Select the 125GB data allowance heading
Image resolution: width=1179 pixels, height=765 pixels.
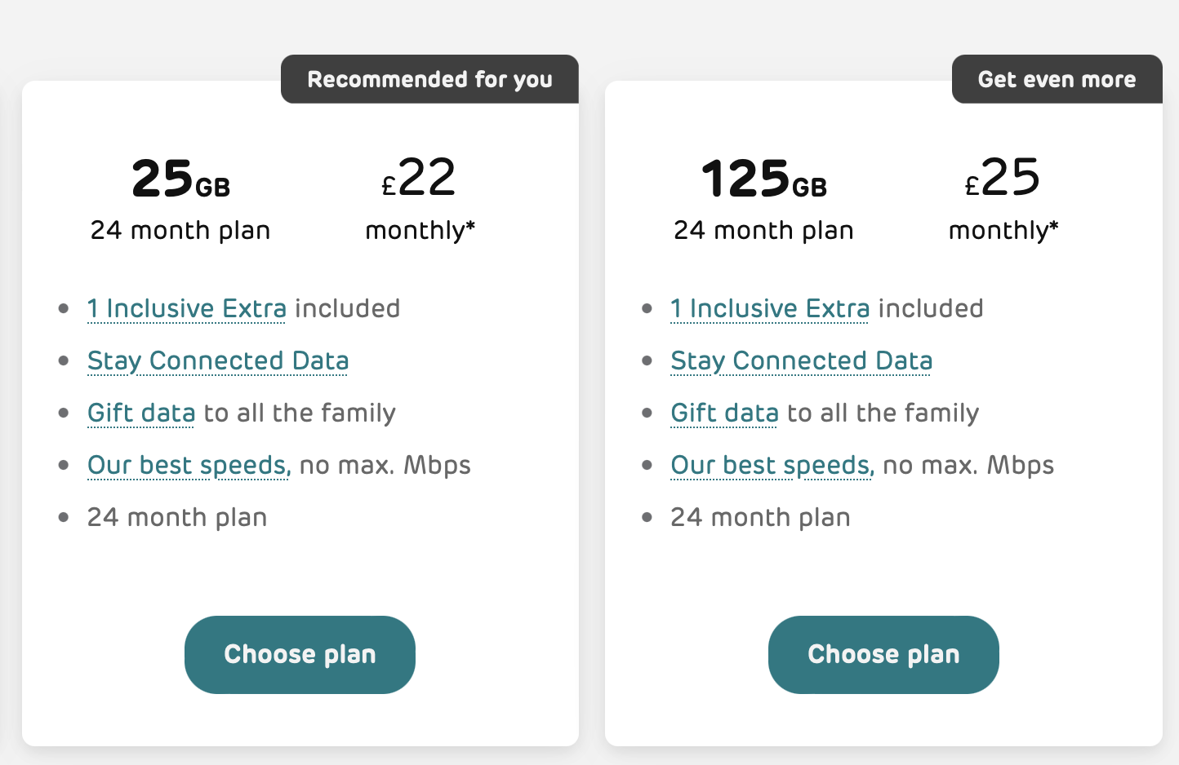(x=763, y=179)
